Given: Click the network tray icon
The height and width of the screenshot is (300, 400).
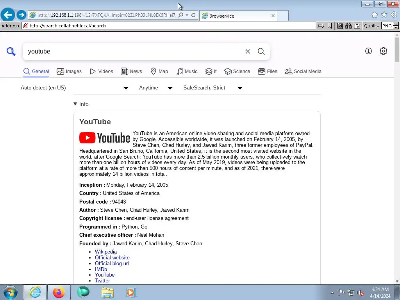Looking at the screenshot, I should tap(351, 293).
